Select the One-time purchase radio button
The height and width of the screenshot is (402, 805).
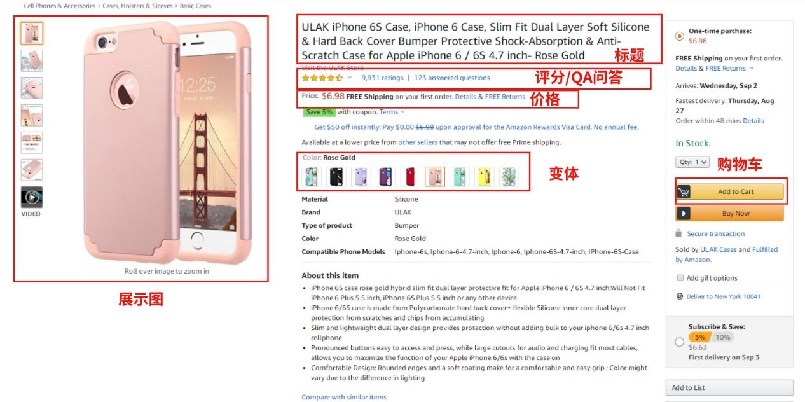pyautogui.click(x=680, y=36)
